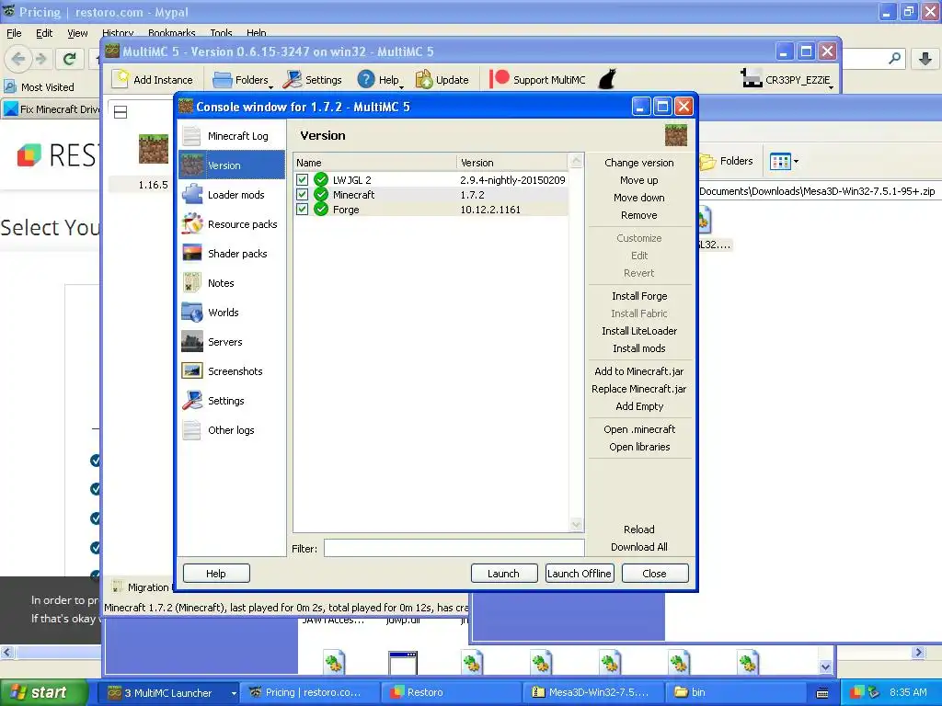Viewport: 942px width, 706px height.
Task: Open Shader packs icon
Action: [x=192, y=254]
